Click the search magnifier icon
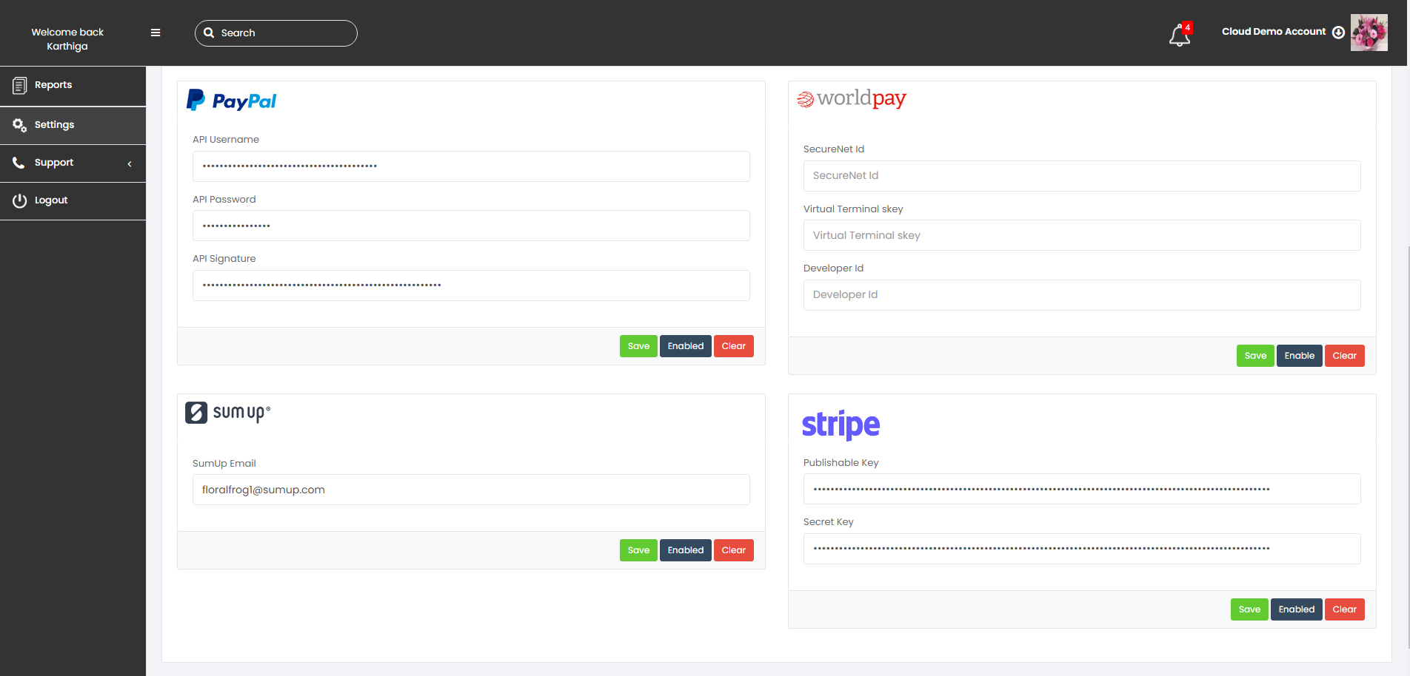 coord(209,33)
